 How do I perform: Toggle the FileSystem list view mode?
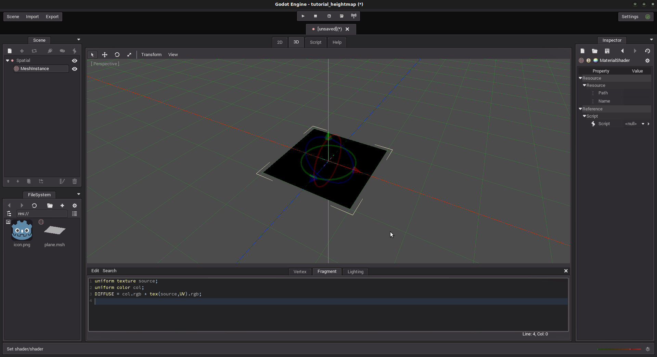tap(75, 214)
